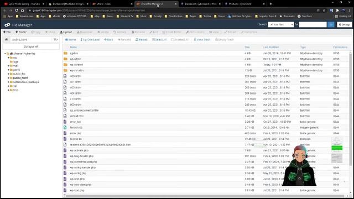This screenshot has height=199, width=354.
Task: Select the wp-includes folder row
Action: click(x=206, y=70)
